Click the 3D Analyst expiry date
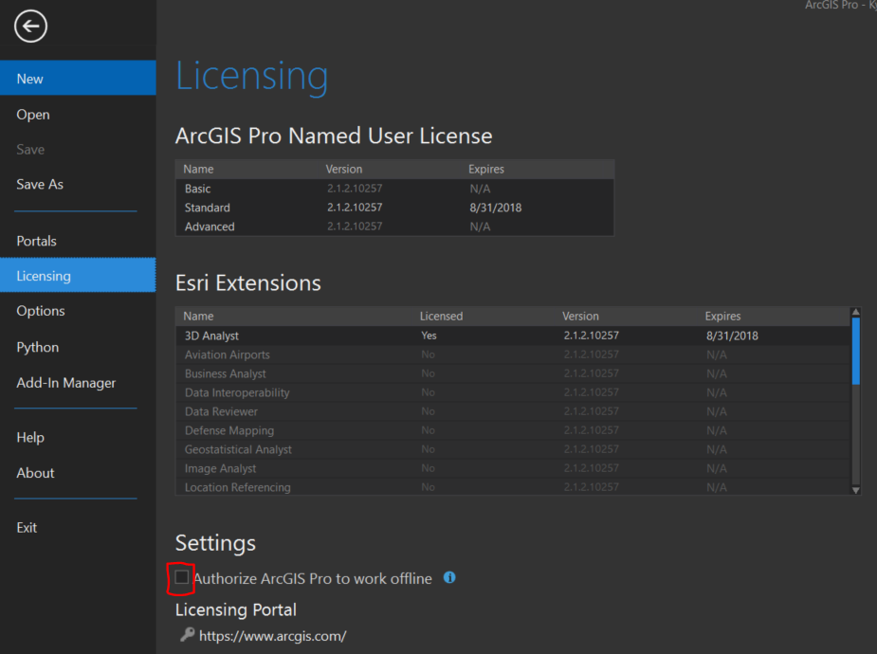877x654 pixels. tap(732, 336)
